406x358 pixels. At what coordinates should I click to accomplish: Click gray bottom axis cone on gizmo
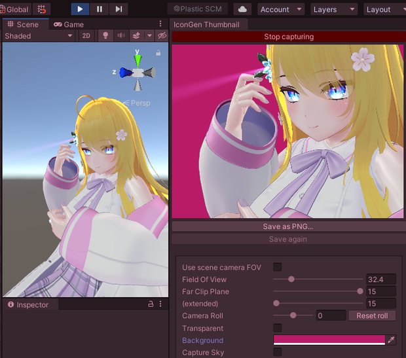coord(138,84)
